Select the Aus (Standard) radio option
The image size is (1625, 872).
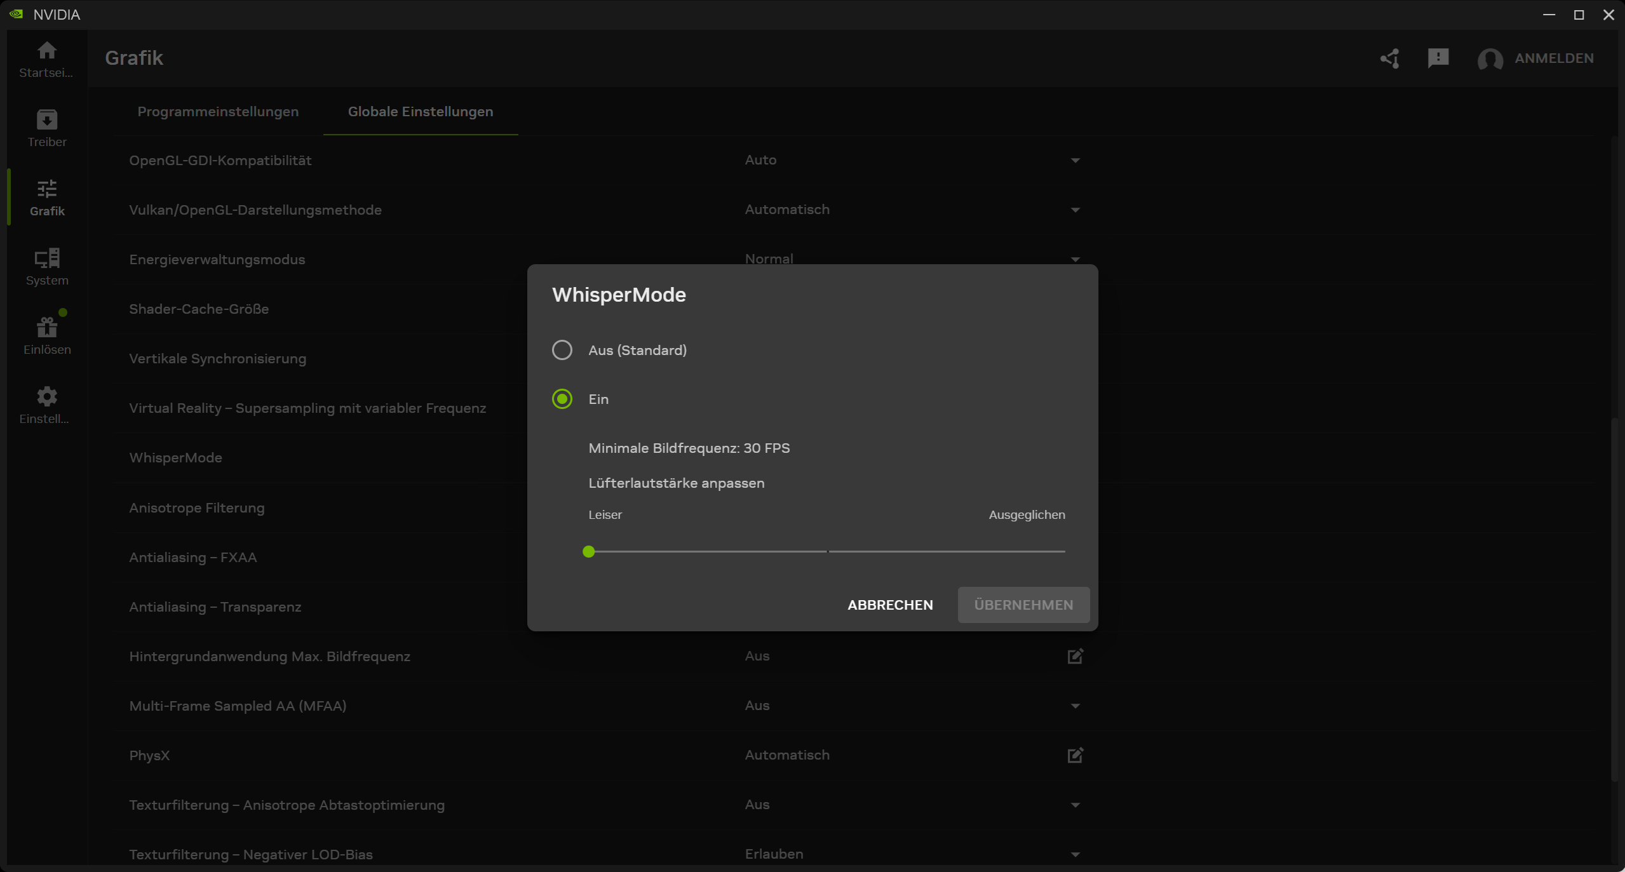pyautogui.click(x=562, y=350)
